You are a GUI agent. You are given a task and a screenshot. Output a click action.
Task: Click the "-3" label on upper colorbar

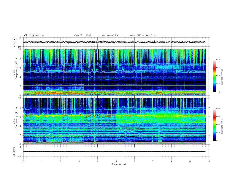coord(219,59)
